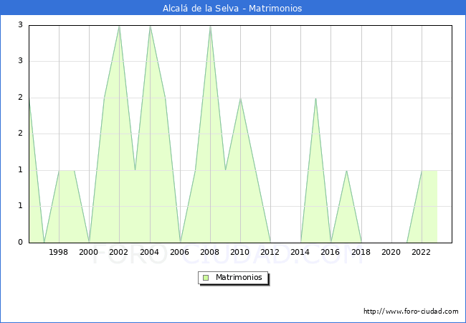This screenshot has width=466, height=323.
Task: Select the 1998 x-axis label
Action: point(59,252)
